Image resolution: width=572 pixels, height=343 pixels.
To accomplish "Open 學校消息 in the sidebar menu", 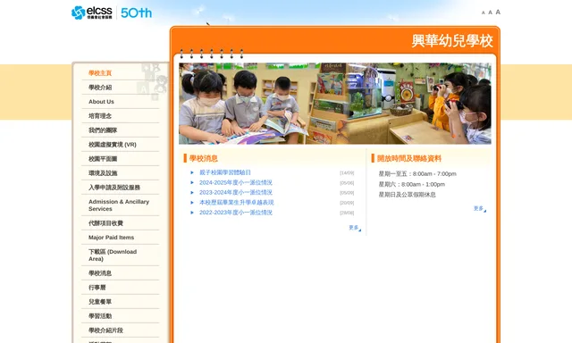I will click(x=100, y=273).
